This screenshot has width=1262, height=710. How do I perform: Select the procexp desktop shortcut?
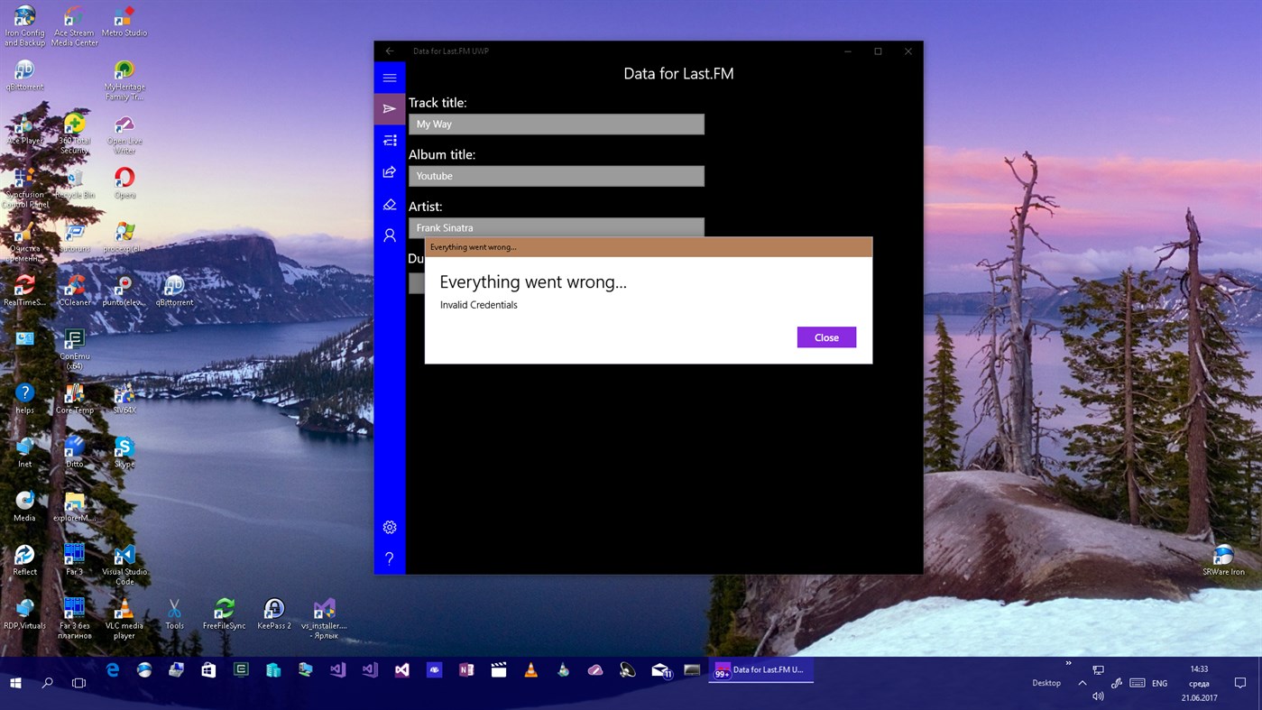point(124,238)
